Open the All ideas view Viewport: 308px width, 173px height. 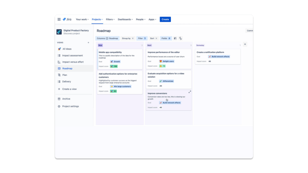(x=67, y=49)
